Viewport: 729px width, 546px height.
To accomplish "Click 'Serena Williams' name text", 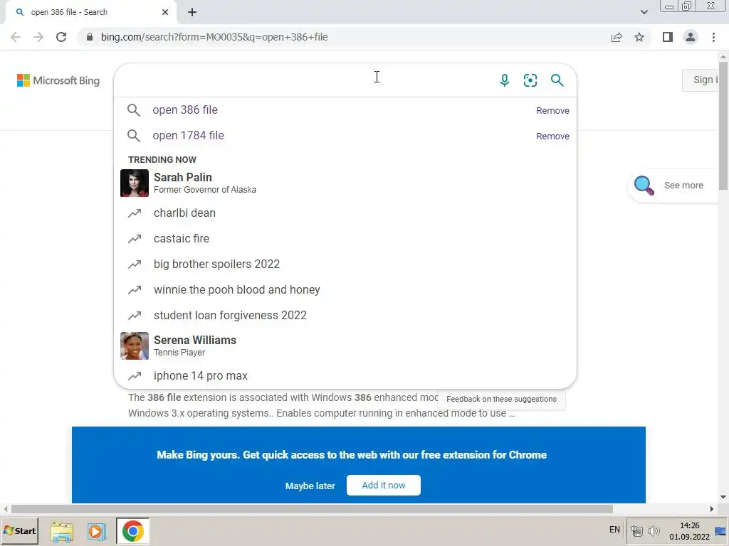I will [x=195, y=341].
